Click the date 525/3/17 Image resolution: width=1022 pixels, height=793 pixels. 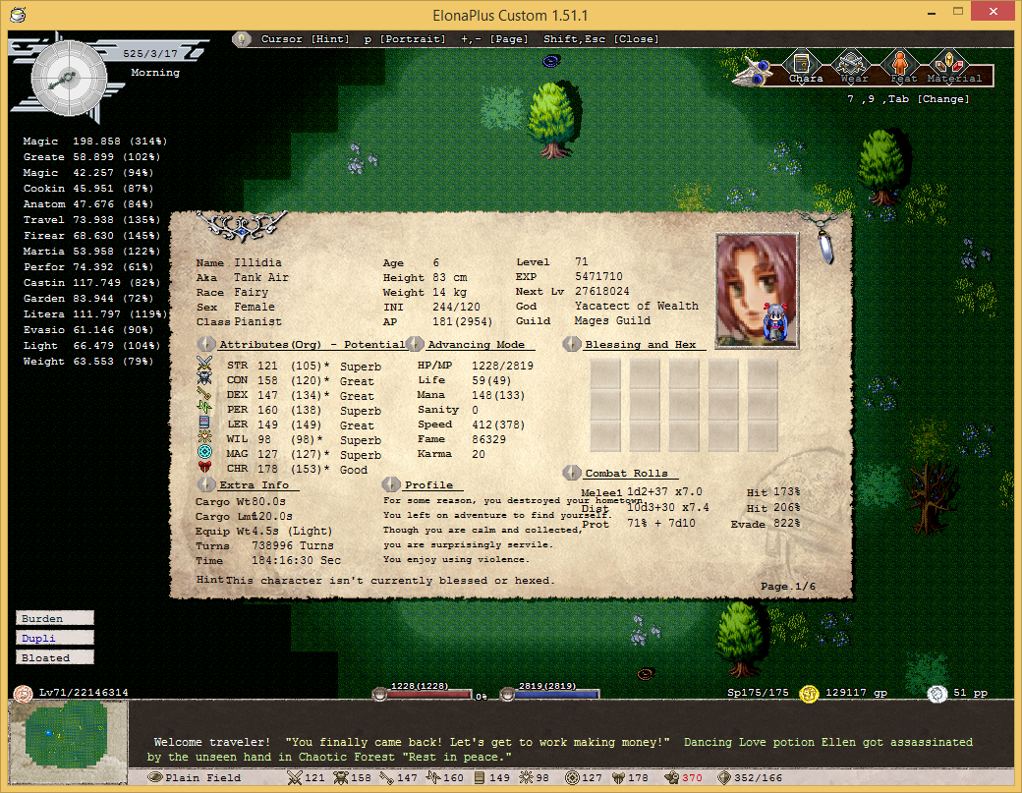(150, 53)
